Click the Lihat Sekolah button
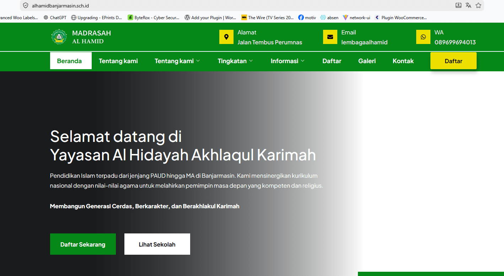Viewport: 504px width, 276px height. 157,244
